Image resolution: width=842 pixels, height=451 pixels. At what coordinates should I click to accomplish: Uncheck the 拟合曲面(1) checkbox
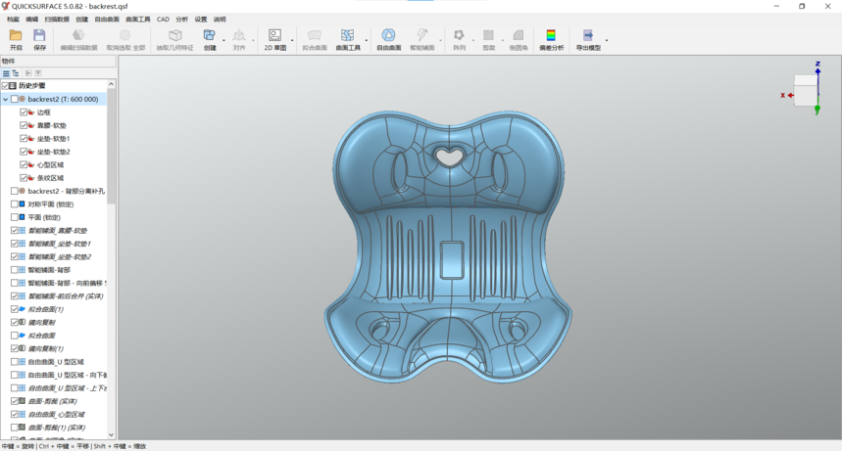point(15,309)
